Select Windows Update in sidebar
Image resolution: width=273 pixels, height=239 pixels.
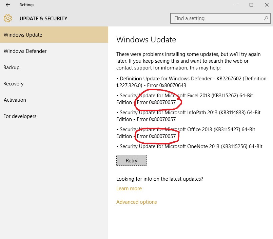click(54, 35)
